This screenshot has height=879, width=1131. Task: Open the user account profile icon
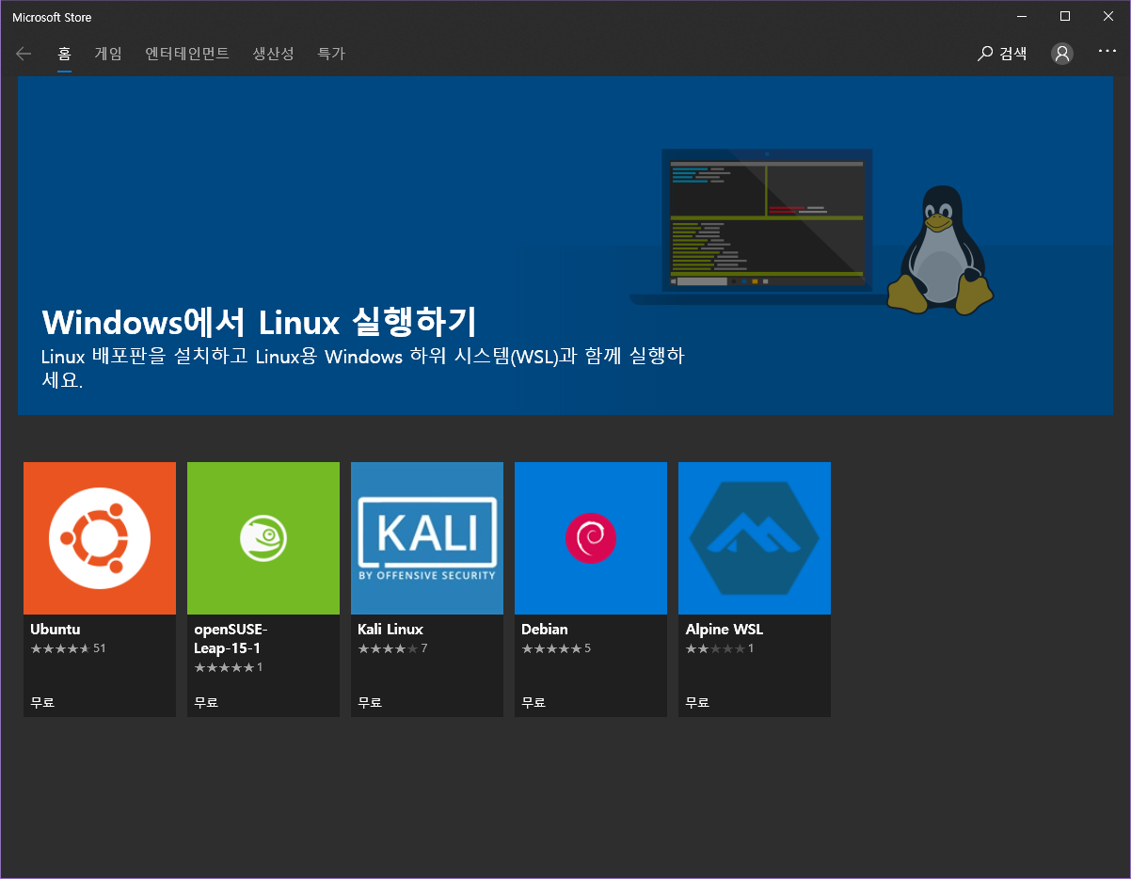[1062, 54]
